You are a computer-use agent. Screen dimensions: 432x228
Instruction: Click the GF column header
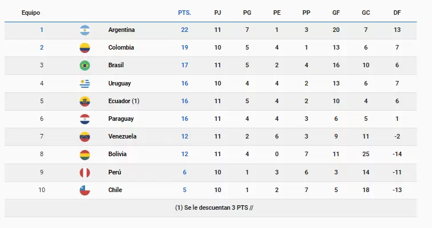[336, 13]
